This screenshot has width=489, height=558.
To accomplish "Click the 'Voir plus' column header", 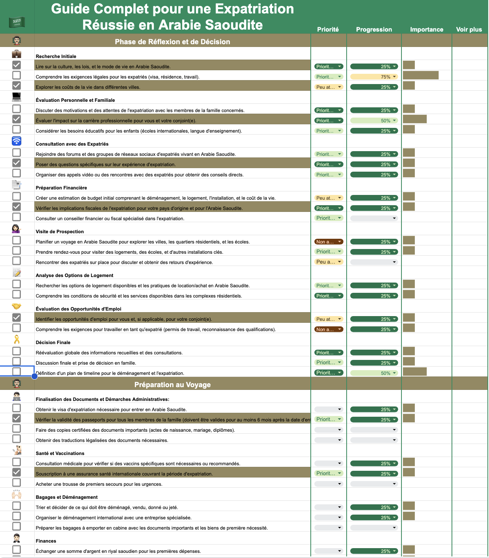I will pyautogui.click(x=469, y=29).
